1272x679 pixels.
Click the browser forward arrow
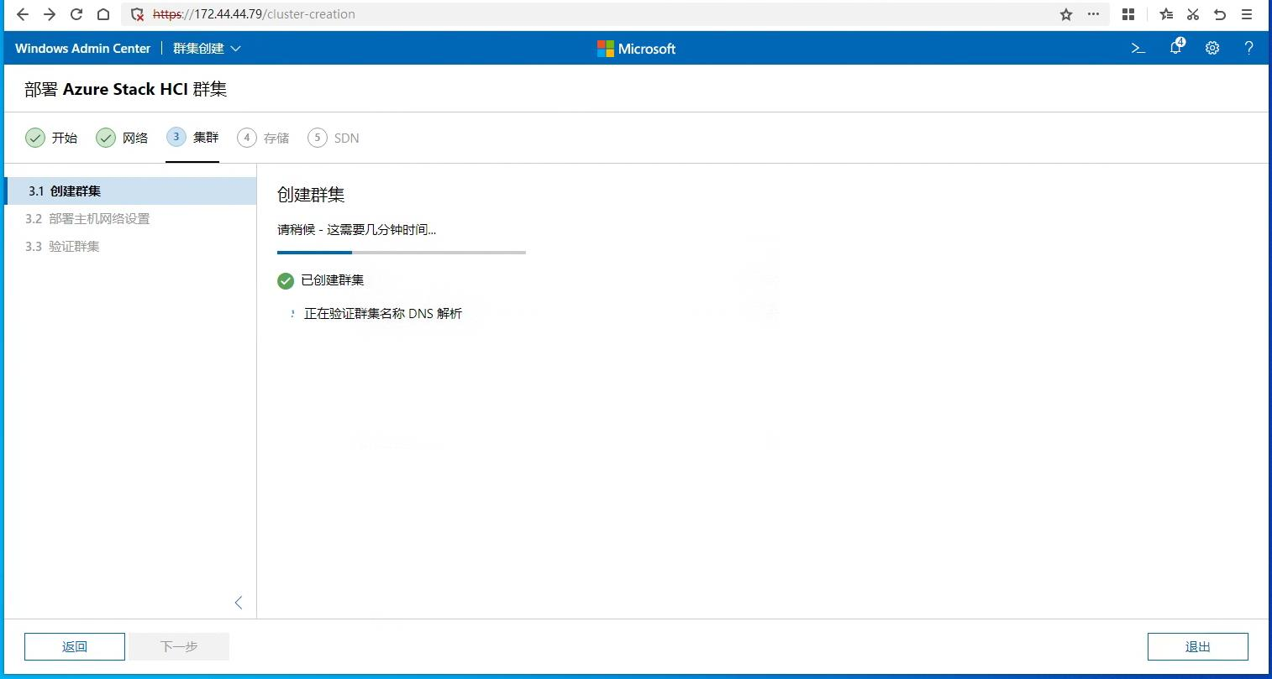pyautogui.click(x=50, y=14)
